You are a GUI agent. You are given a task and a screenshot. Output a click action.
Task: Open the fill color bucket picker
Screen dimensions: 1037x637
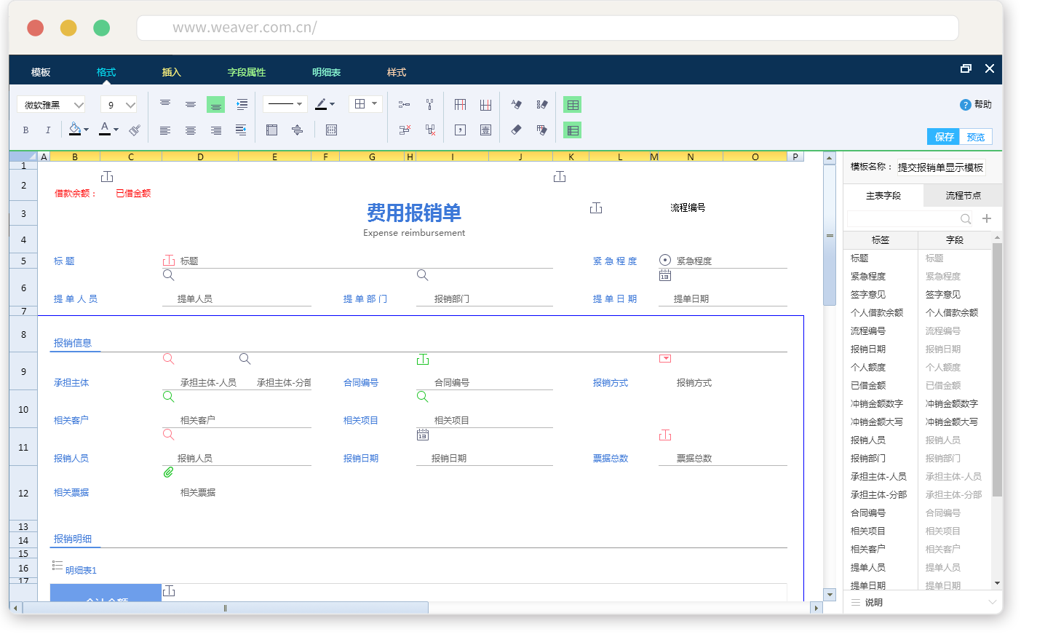(78, 130)
